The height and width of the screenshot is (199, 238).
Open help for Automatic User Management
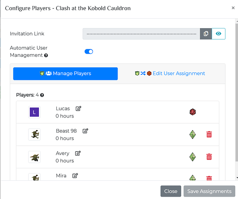(46, 55)
